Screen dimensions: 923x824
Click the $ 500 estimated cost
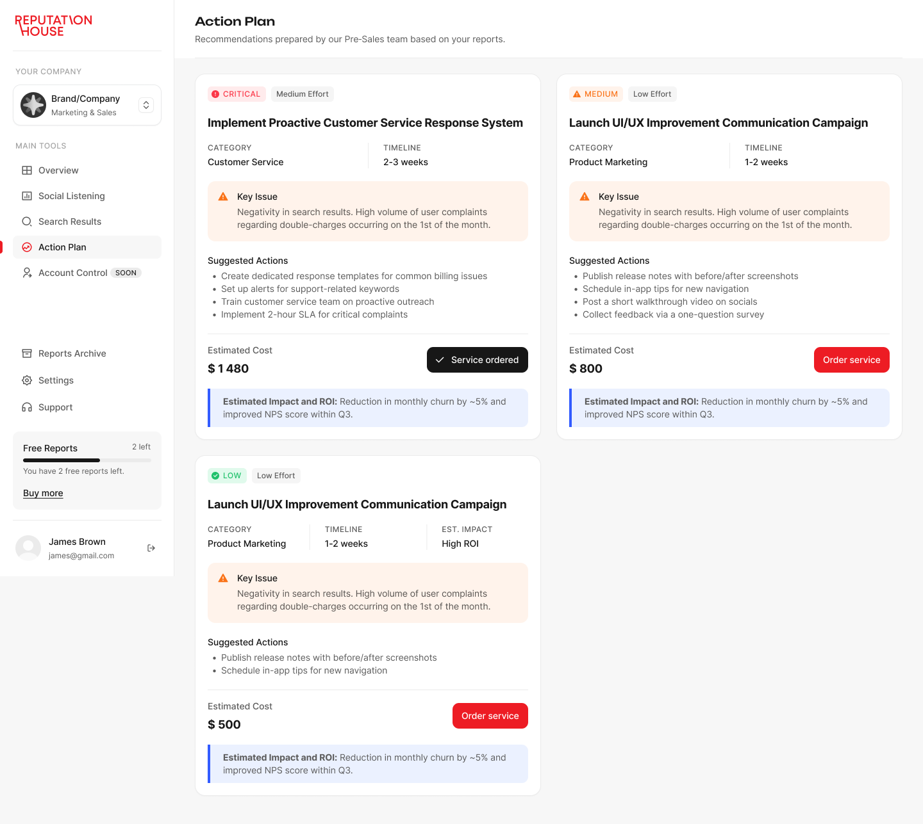coord(224,725)
